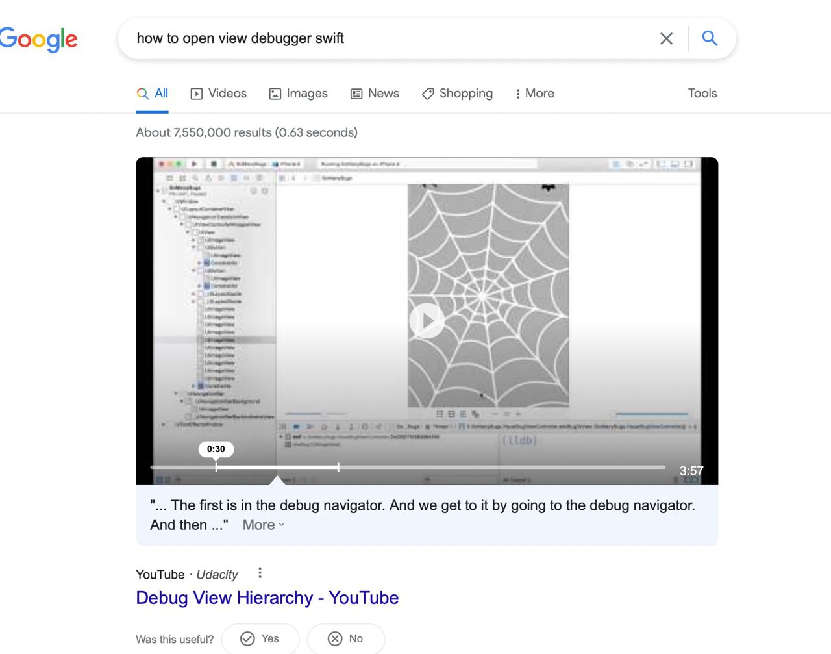Go to the Shopping tab
Screen dimensions: 831x654
pyautogui.click(x=457, y=94)
